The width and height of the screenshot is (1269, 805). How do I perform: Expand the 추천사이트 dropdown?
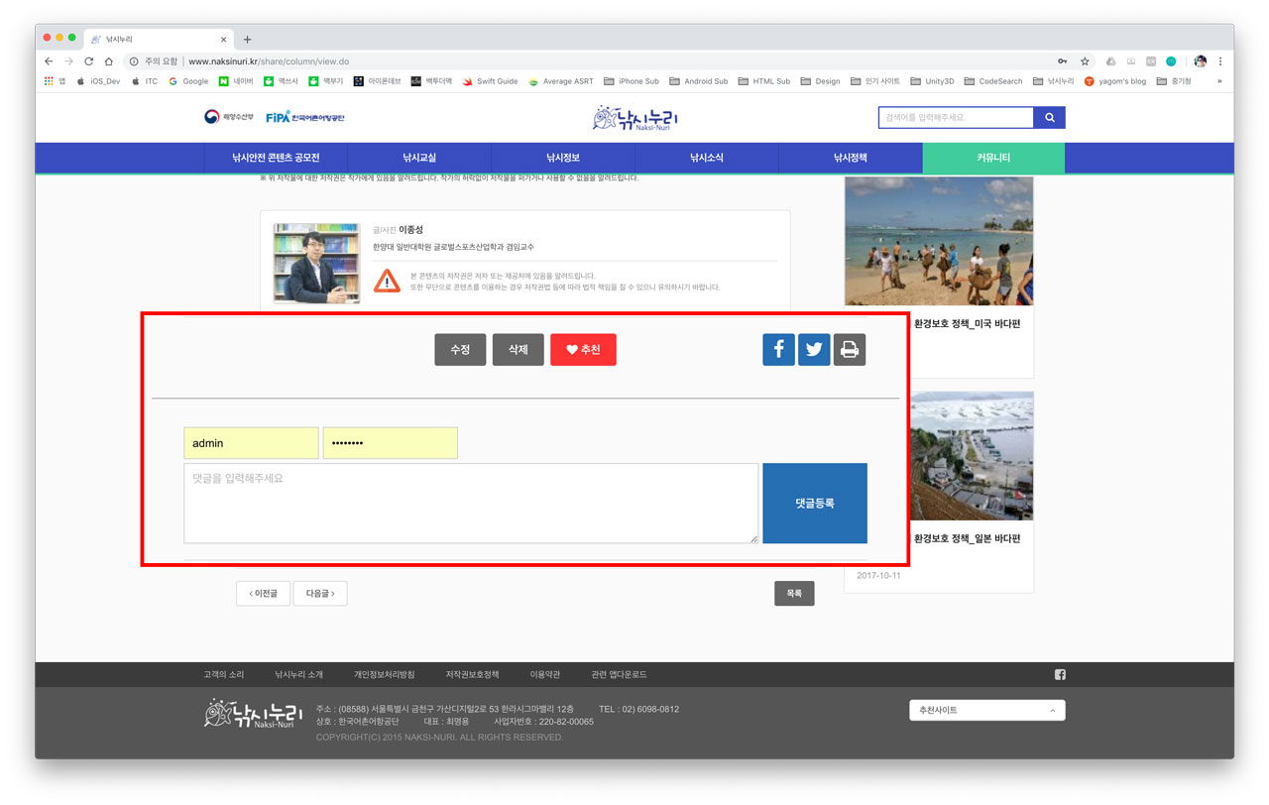click(x=986, y=710)
